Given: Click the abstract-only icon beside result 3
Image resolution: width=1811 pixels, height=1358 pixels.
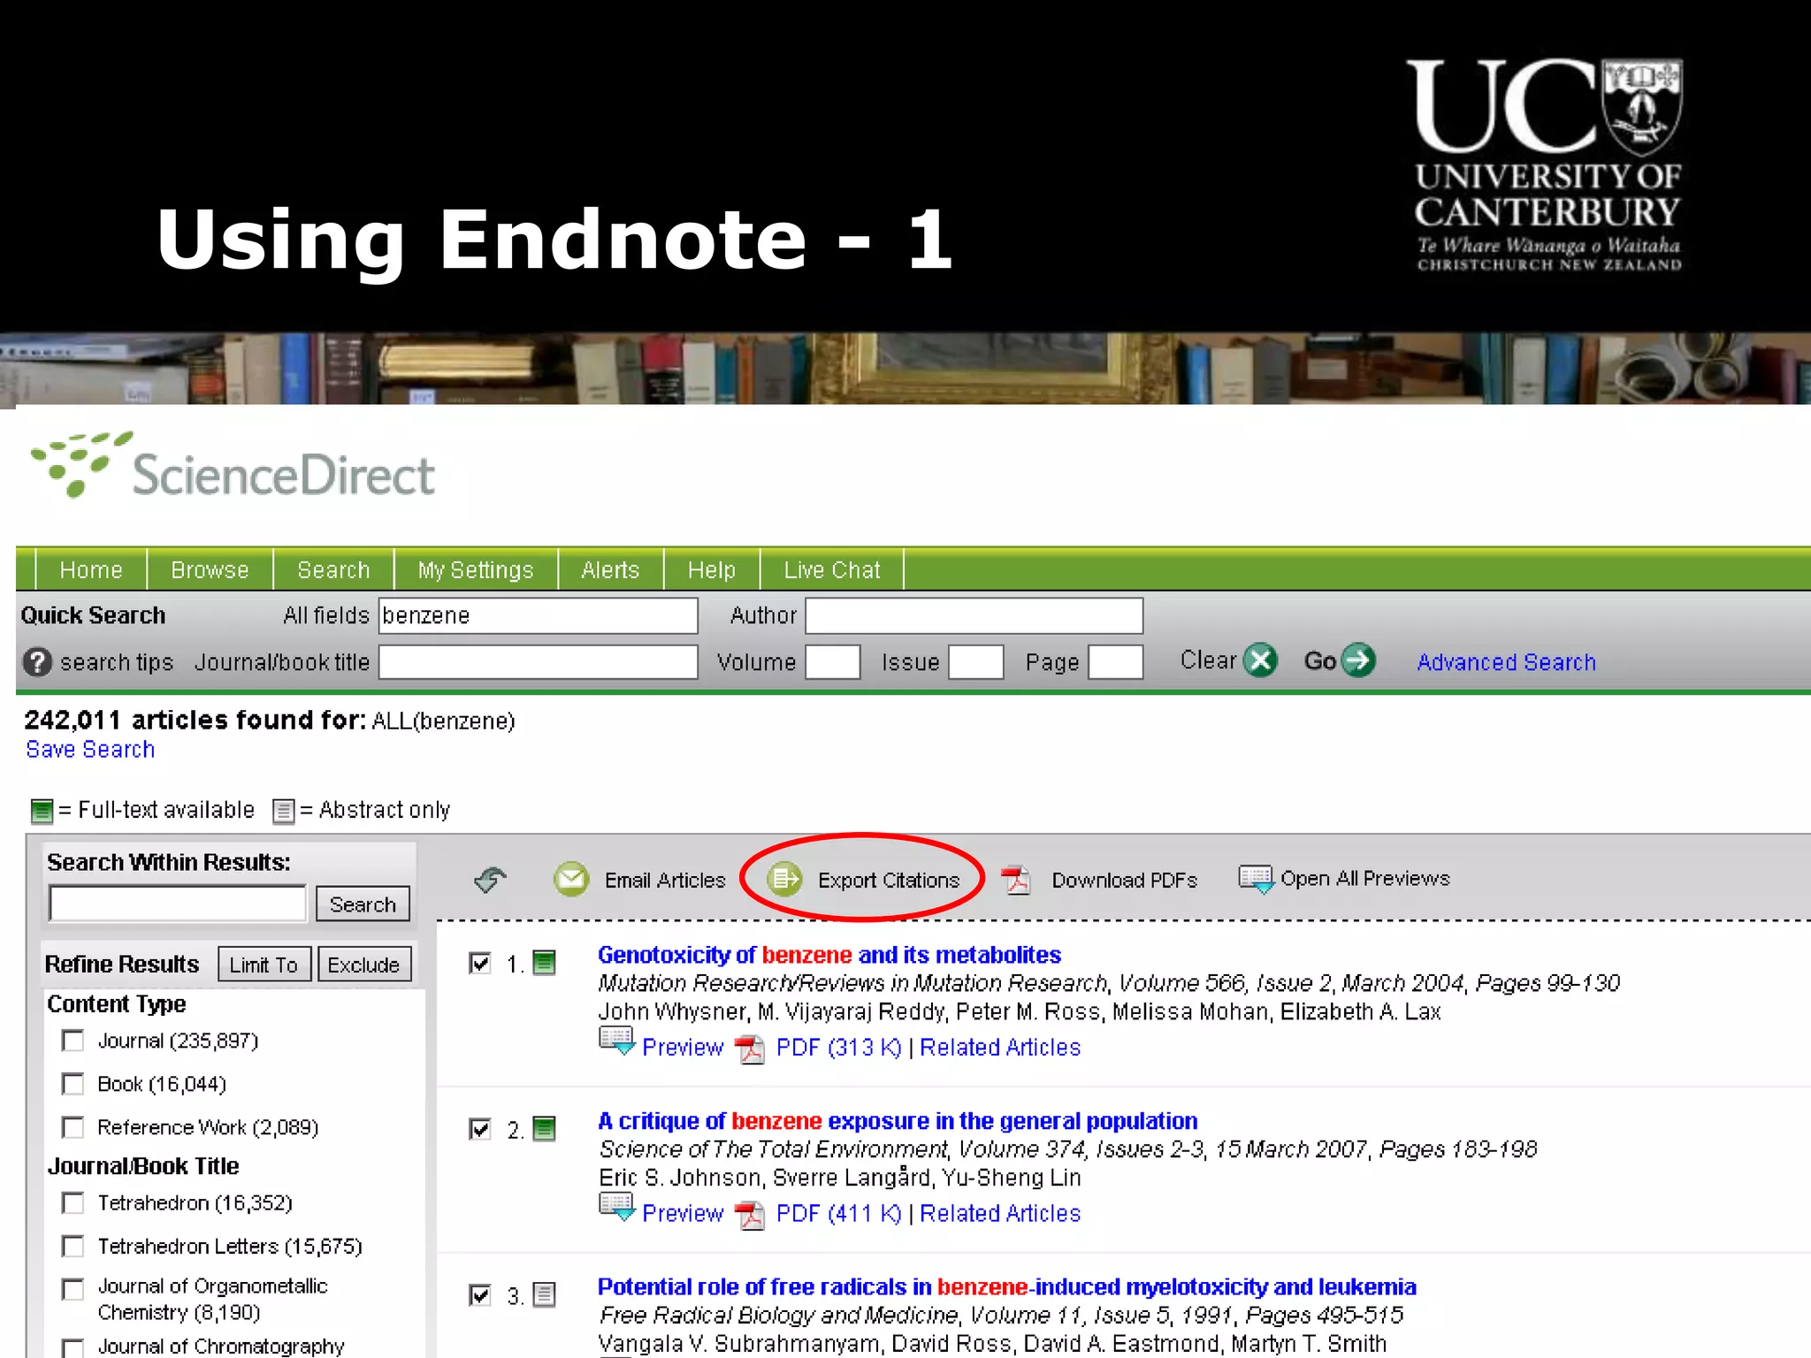Looking at the screenshot, I should tap(544, 1295).
